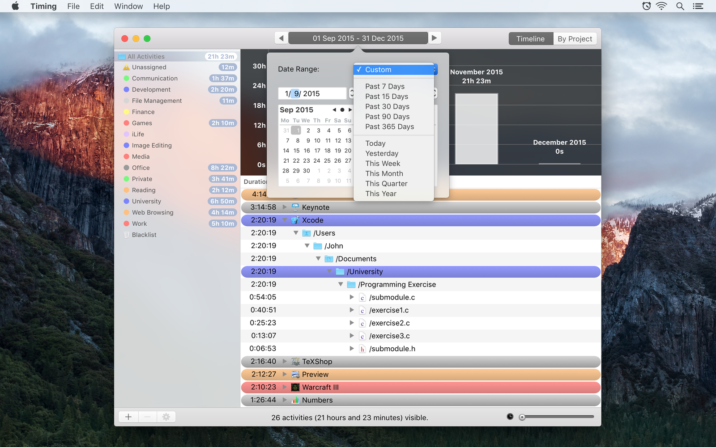Image resolution: width=716 pixels, height=447 pixels.
Task: Switch to By Project view
Action: 575,39
